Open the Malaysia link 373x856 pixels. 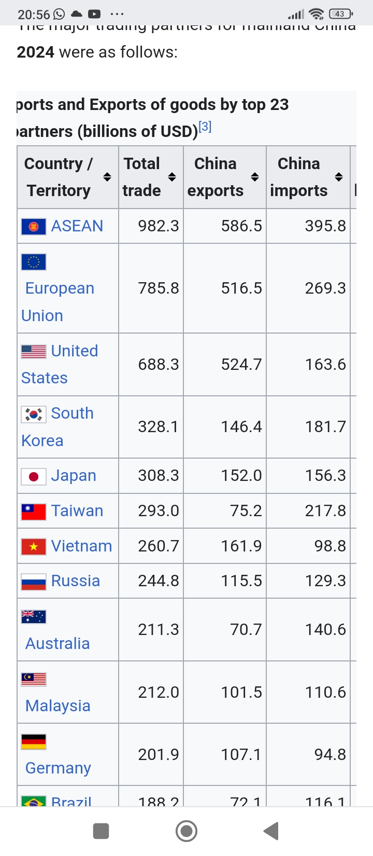click(x=58, y=706)
